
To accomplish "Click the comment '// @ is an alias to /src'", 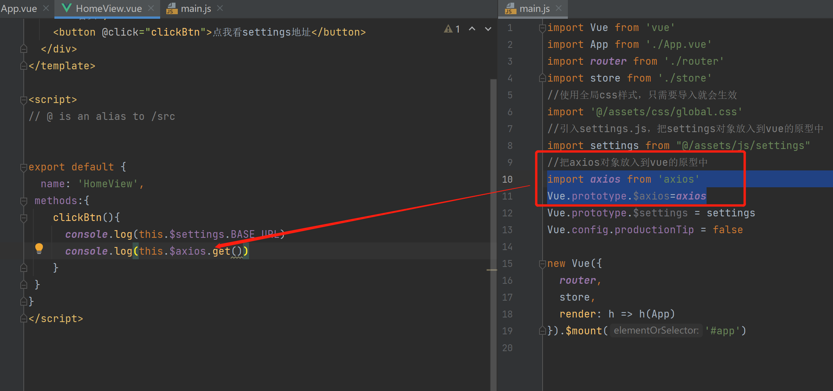I will [x=102, y=116].
